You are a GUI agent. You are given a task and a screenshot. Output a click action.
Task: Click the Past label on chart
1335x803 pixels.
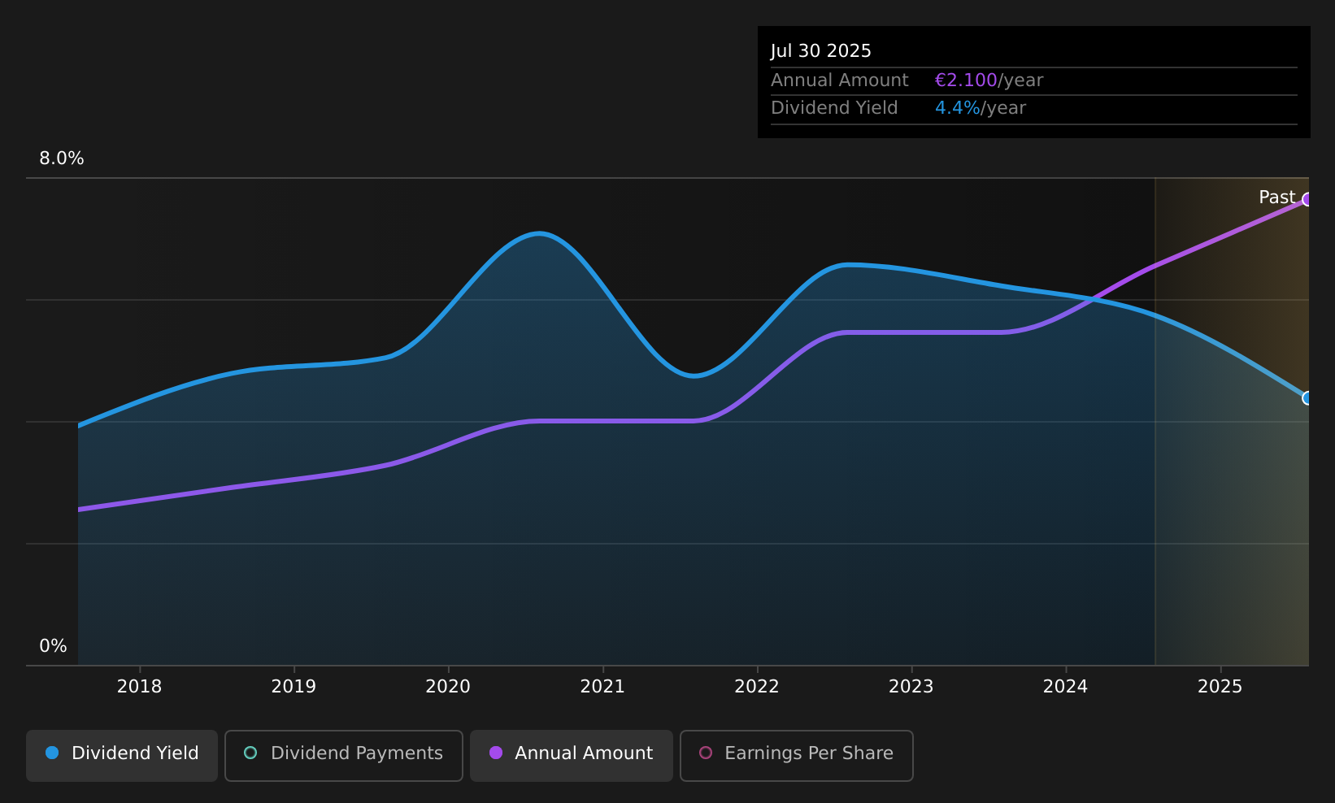click(1276, 197)
